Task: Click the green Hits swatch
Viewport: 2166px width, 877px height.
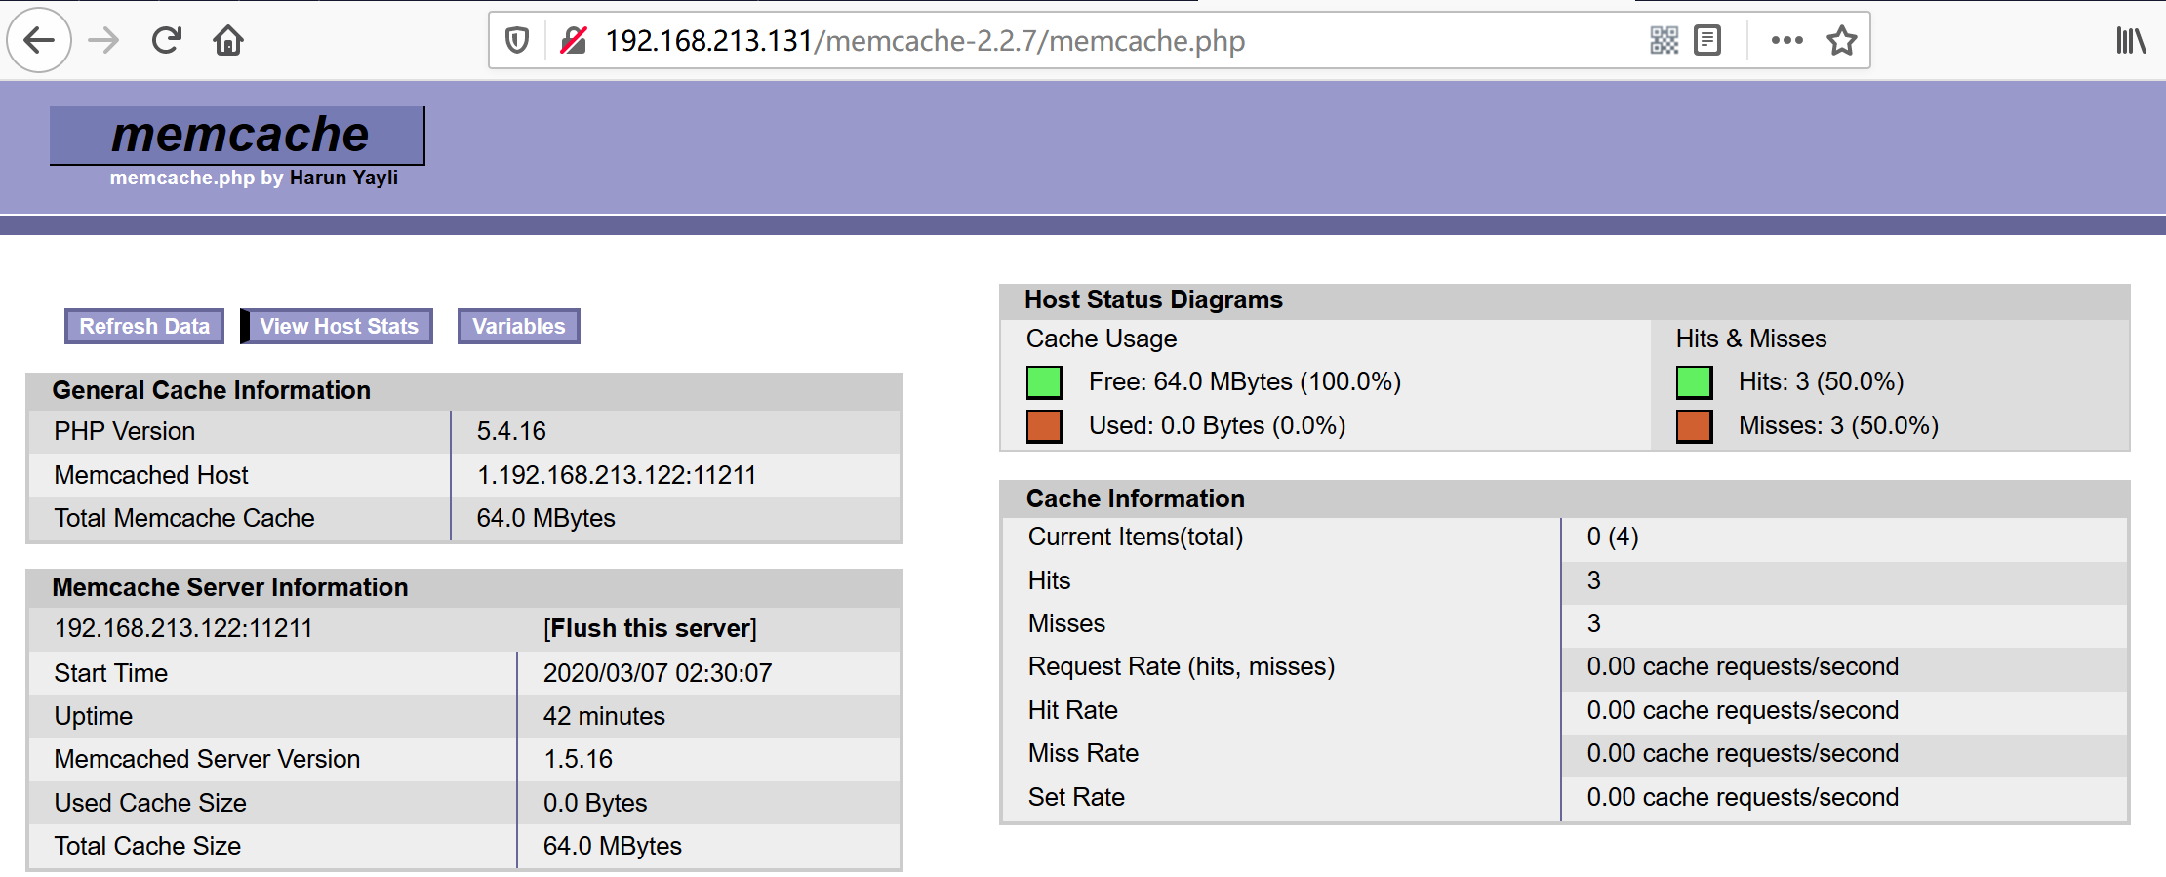Action: click(x=1695, y=382)
